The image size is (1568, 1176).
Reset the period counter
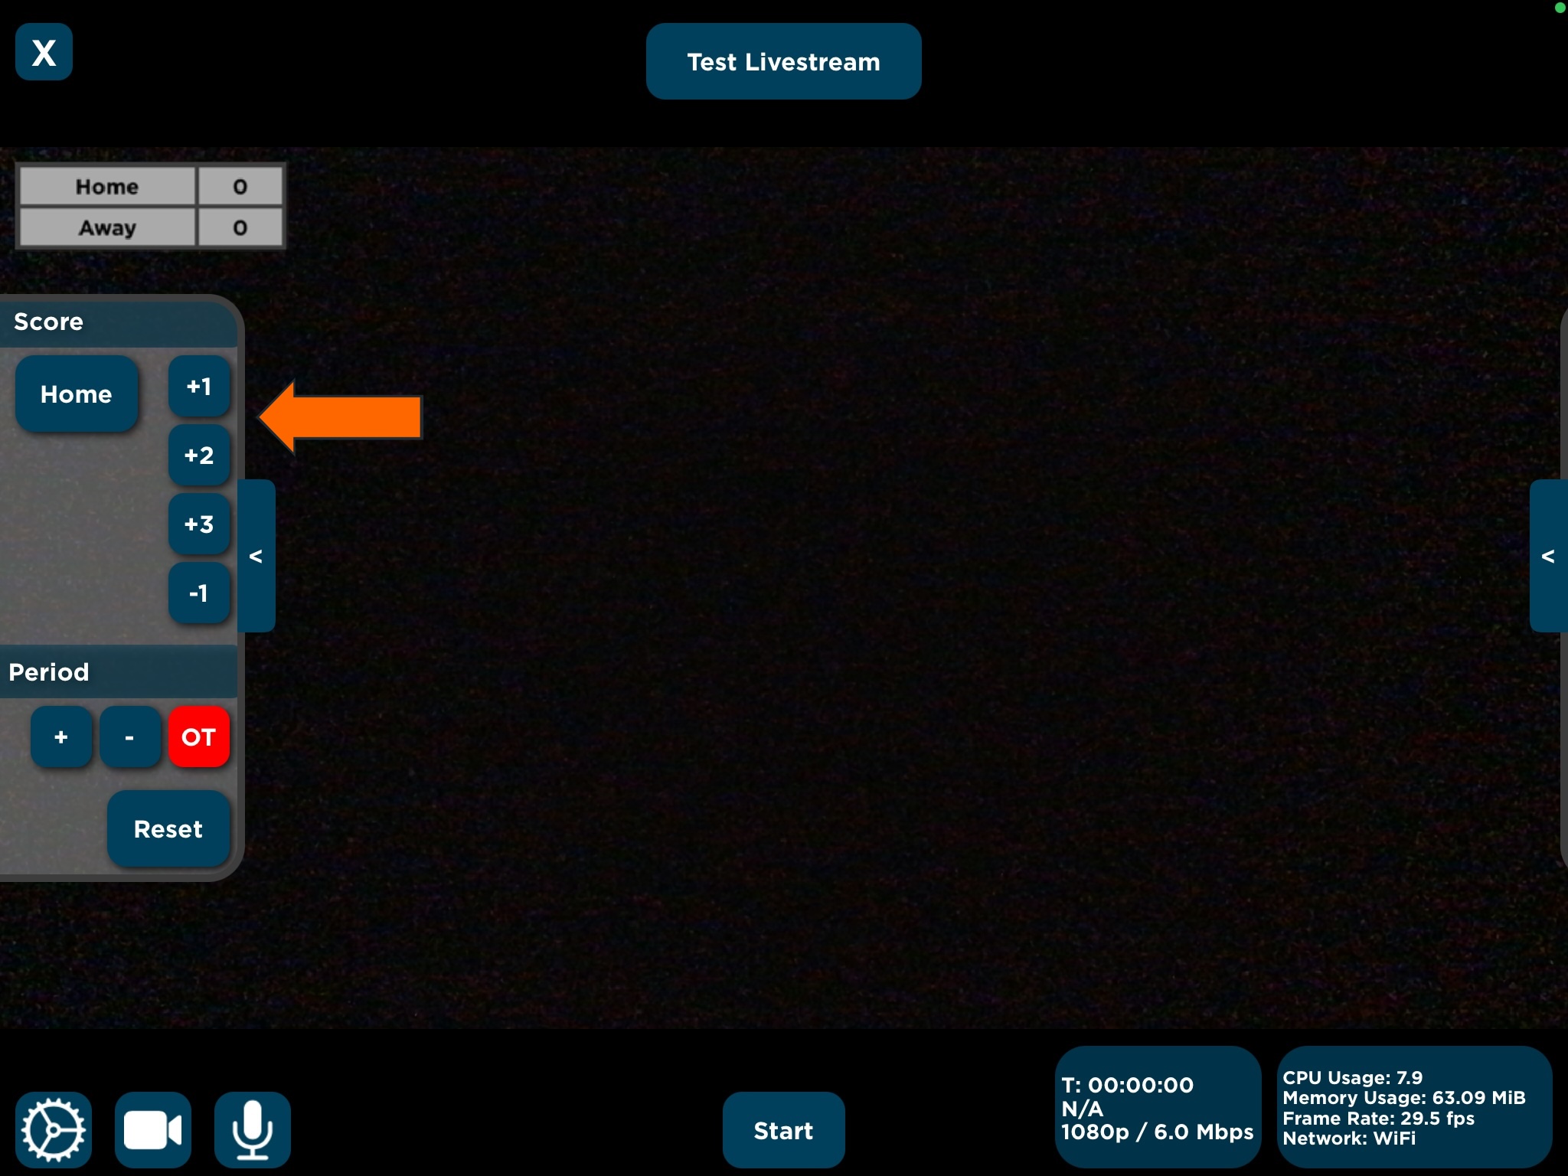(x=168, y=828)
